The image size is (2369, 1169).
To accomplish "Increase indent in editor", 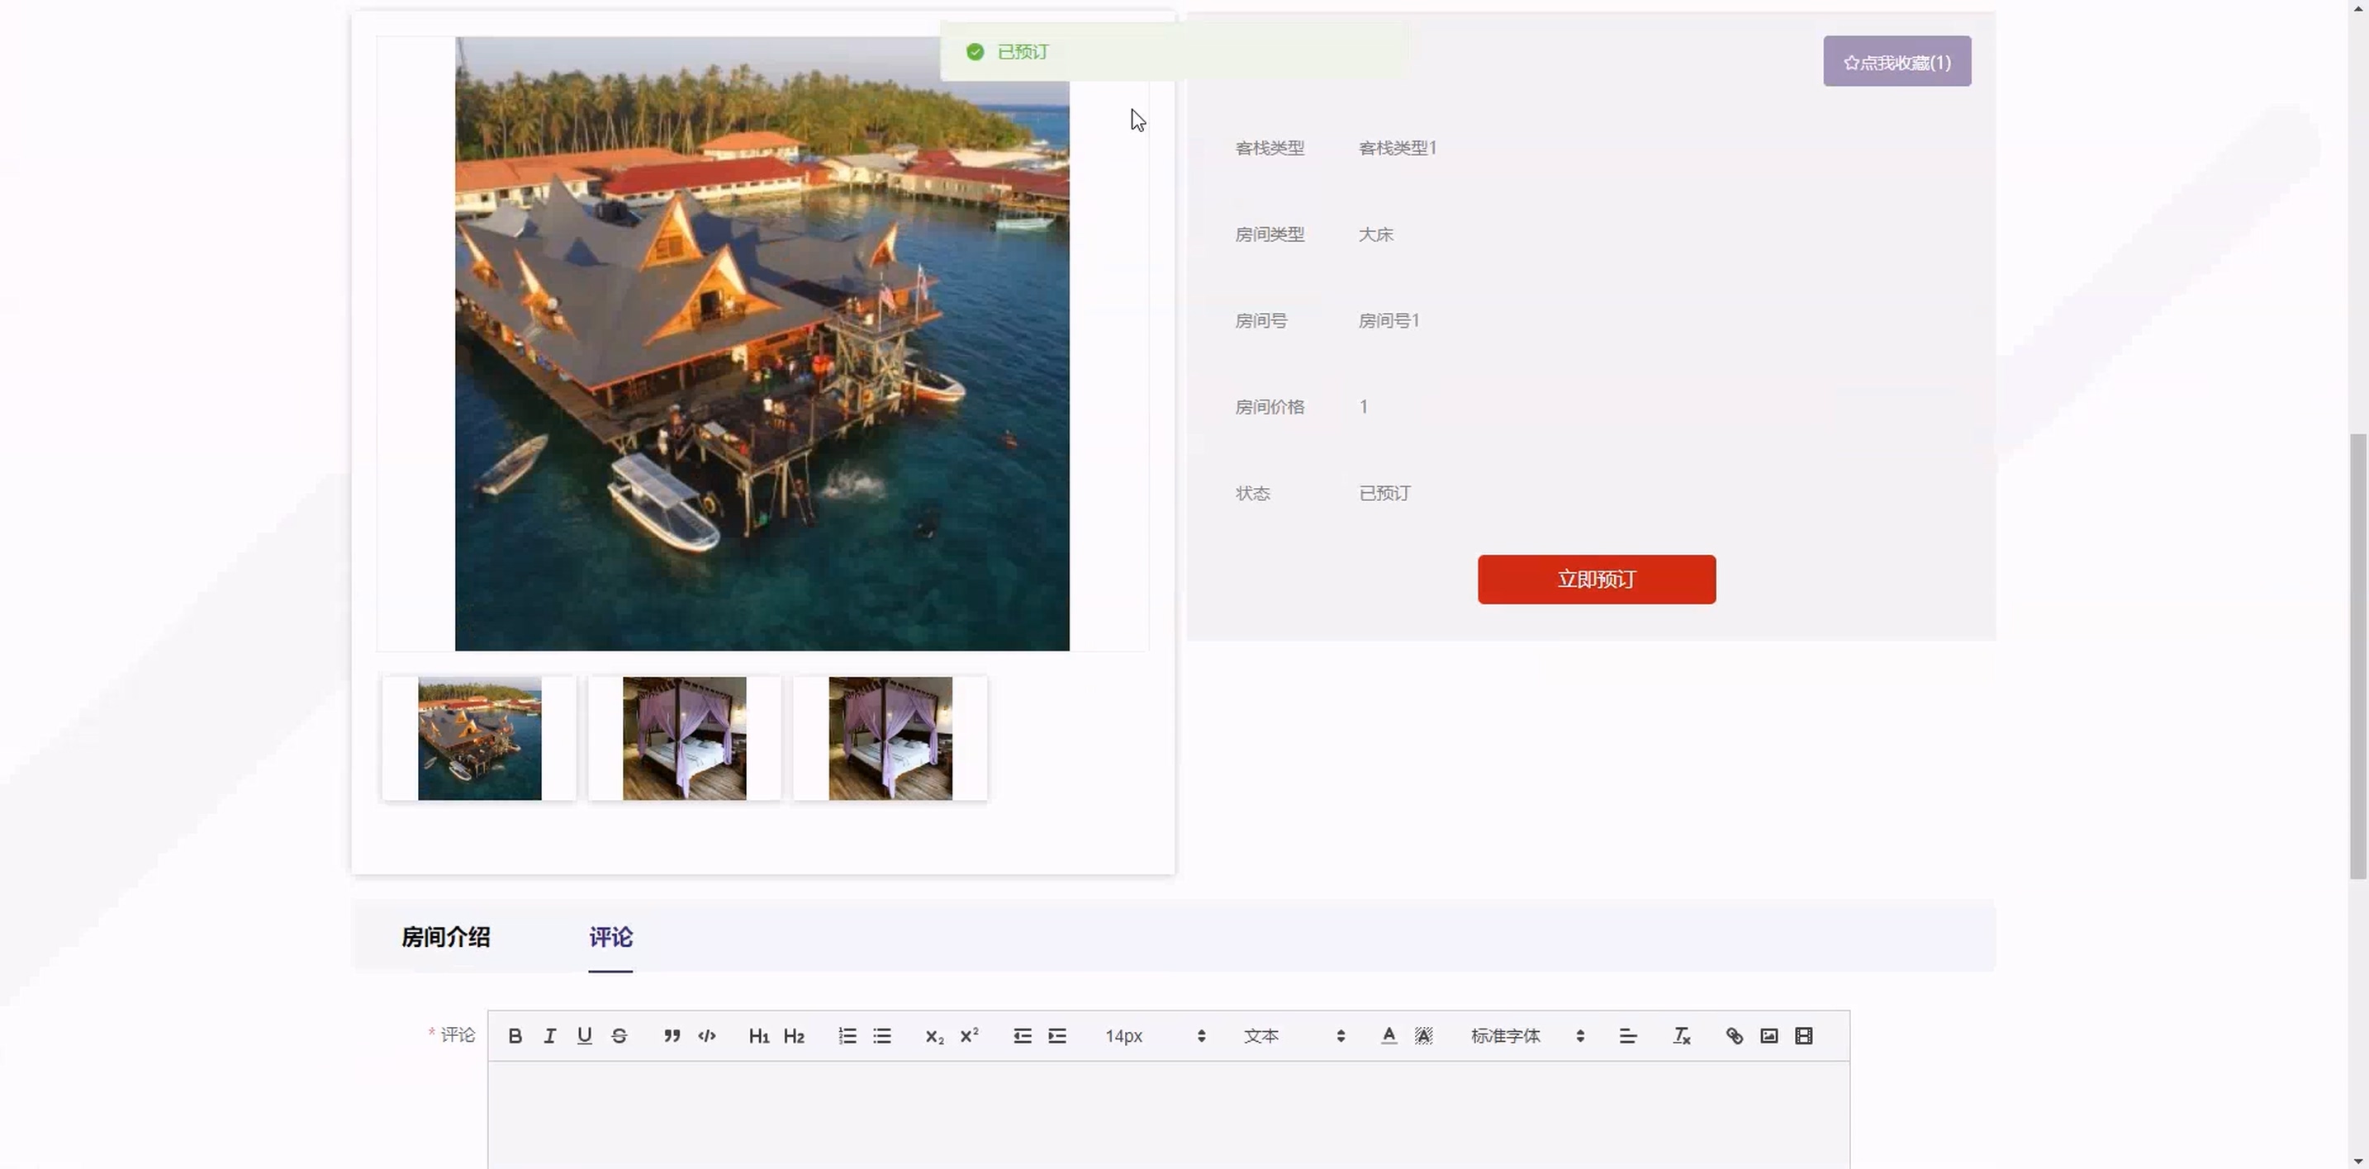I will (x=1056, y=1036).
